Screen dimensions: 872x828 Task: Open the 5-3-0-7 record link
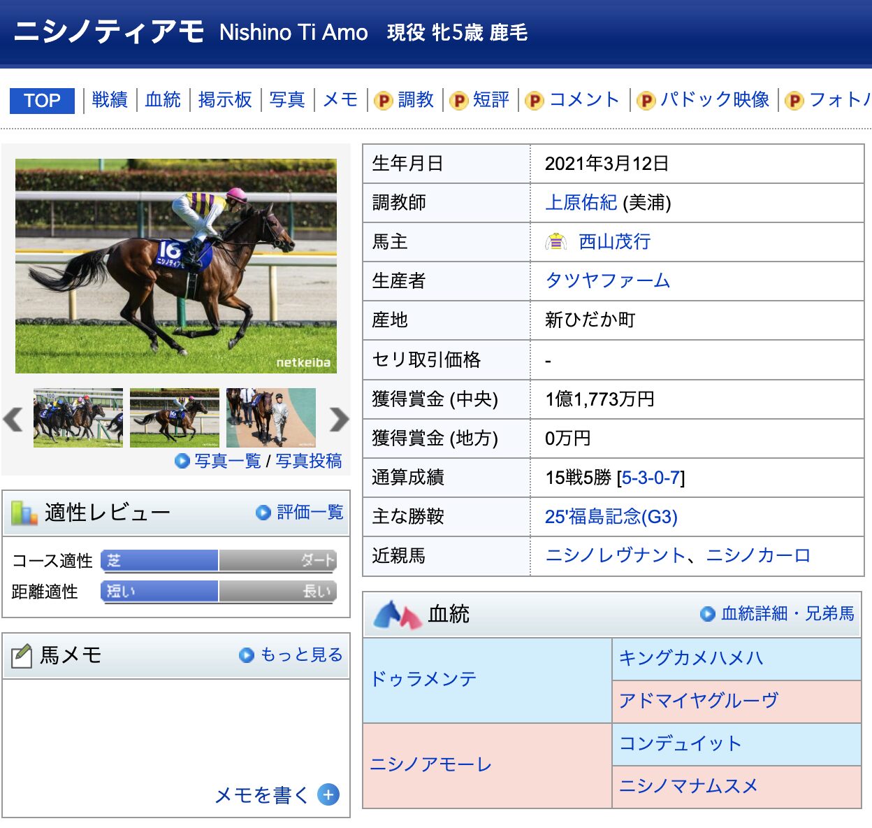[x=651, y=478]
